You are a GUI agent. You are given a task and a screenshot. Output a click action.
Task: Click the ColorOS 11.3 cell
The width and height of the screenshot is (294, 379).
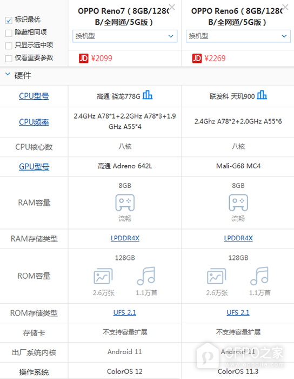[x=238, y=371]
